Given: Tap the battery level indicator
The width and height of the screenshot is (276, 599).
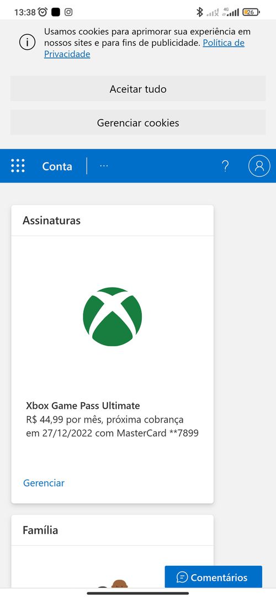Looking at the screenshot, I should point(251,12).
